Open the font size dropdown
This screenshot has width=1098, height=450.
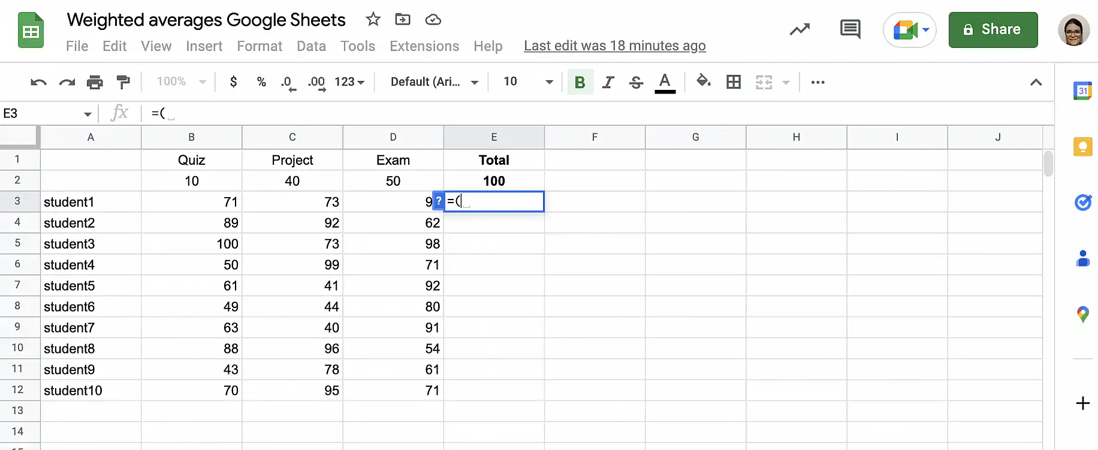click(527, 81)
